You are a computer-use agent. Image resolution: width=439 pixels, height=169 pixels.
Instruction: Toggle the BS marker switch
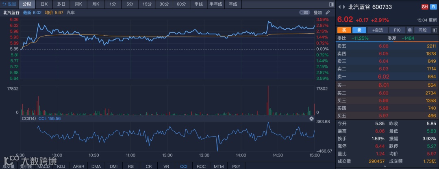tap(305, 12)
